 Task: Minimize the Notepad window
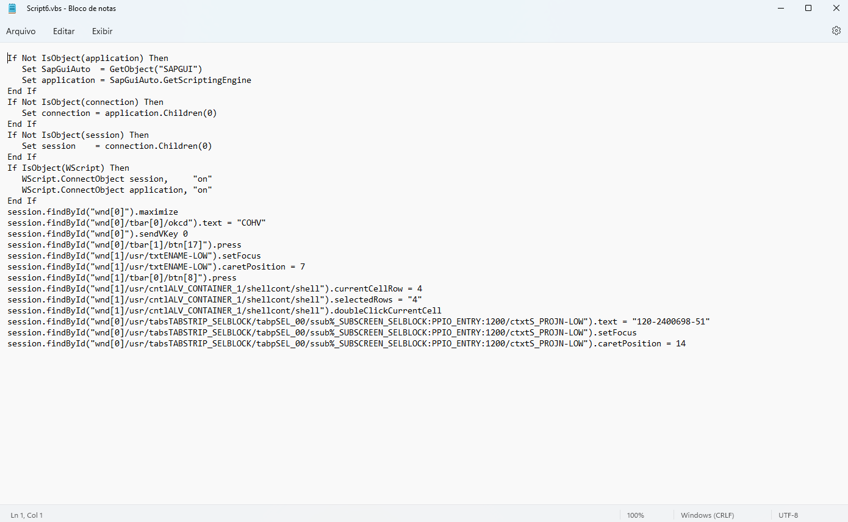point(781,9)
